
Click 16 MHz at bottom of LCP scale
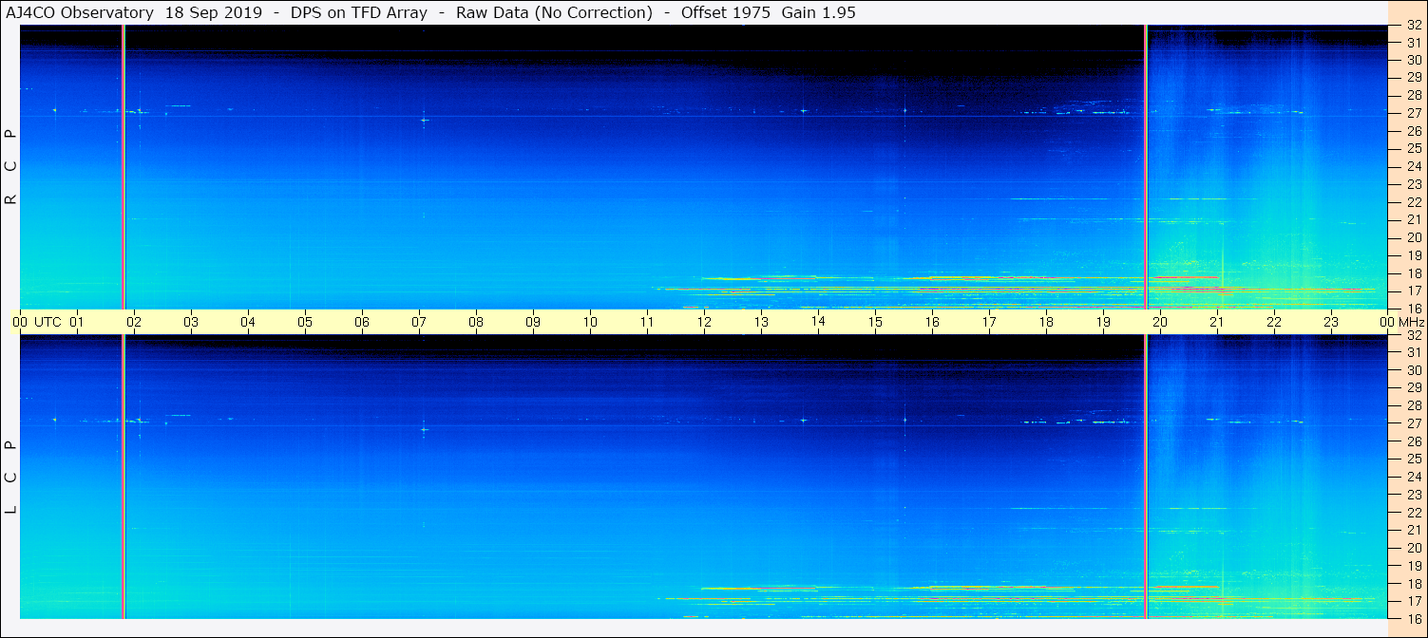tap(1413, 618)
